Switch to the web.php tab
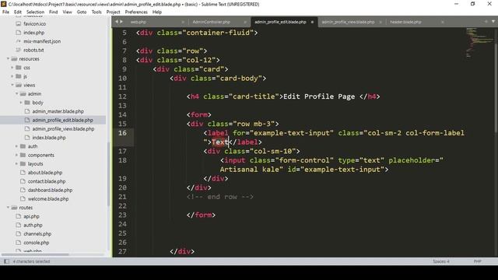The height and width of the screenshot is (280, 498). coord(139,22)
